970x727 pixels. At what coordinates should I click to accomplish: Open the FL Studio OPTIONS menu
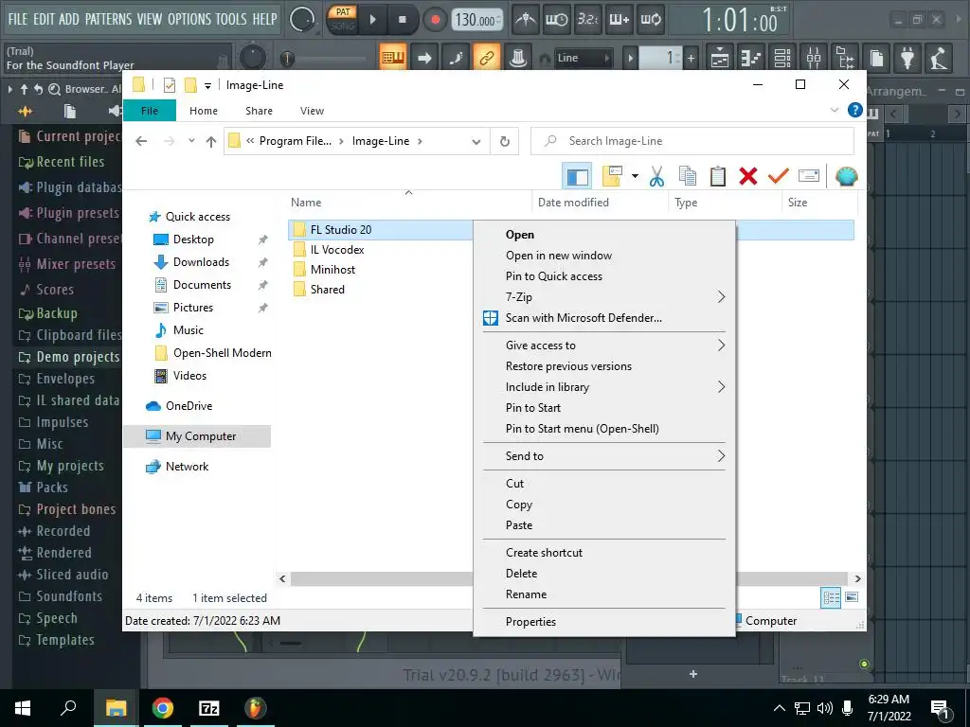coord(189,19)
